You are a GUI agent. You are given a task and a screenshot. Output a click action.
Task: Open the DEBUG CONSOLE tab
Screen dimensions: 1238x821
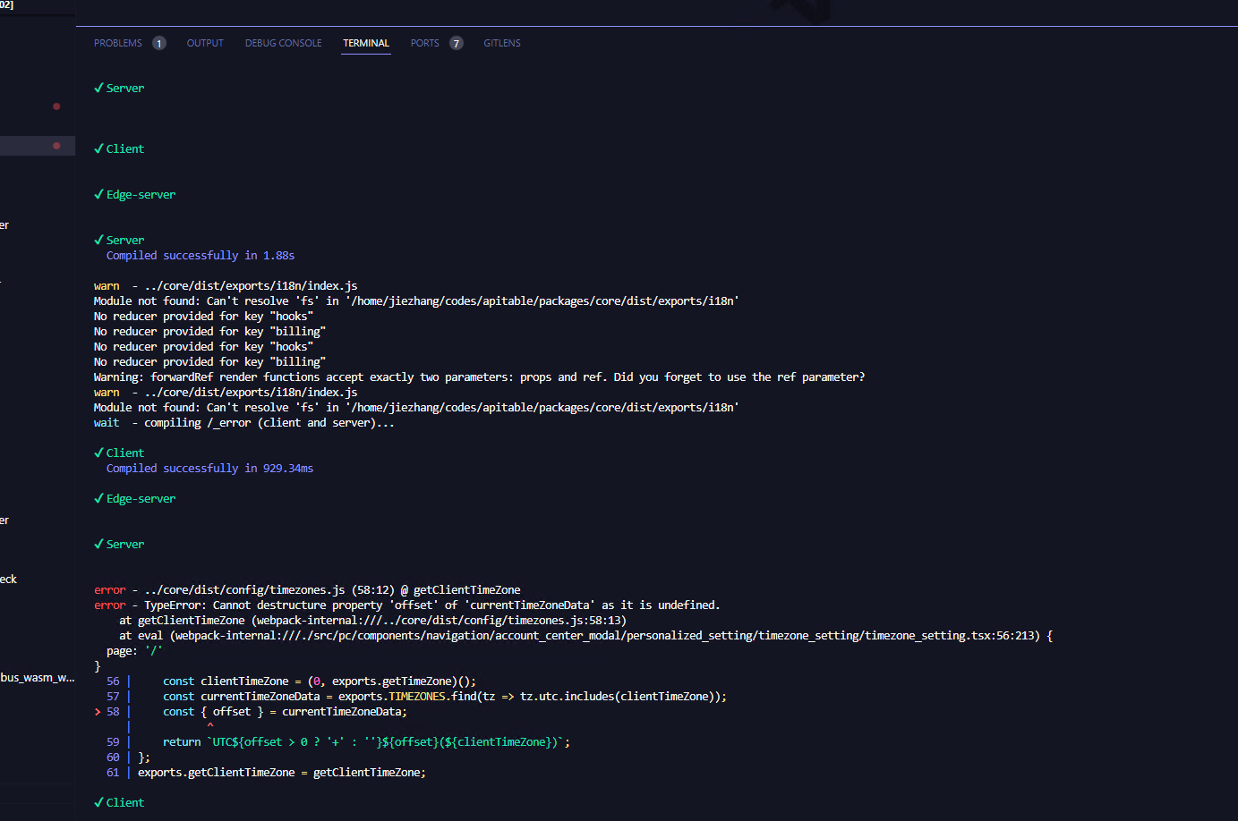tap(283, 42)
